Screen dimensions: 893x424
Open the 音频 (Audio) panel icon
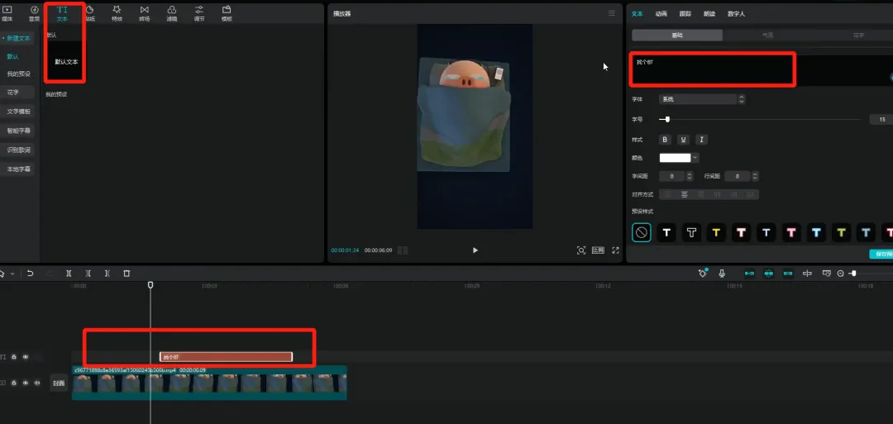tap(34, 12)
